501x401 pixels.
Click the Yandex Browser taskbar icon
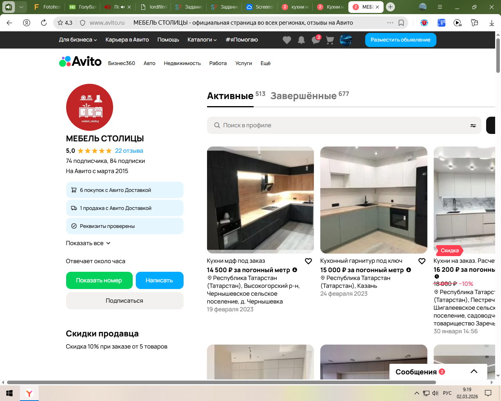click(x=29, y=393)
